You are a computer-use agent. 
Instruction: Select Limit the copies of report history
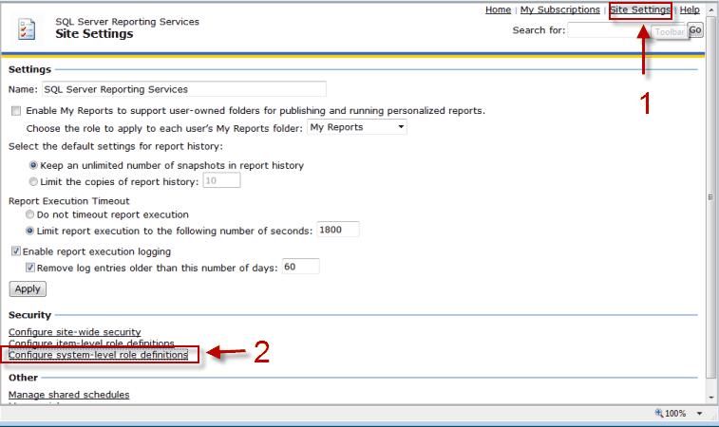click(33, 181)
